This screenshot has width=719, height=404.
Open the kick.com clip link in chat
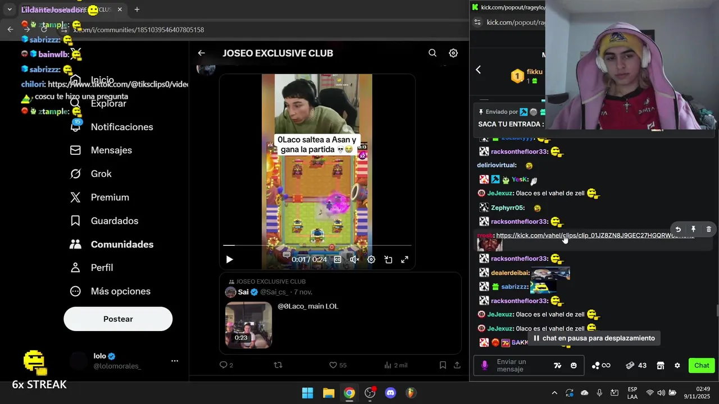(x=595, y=236)
